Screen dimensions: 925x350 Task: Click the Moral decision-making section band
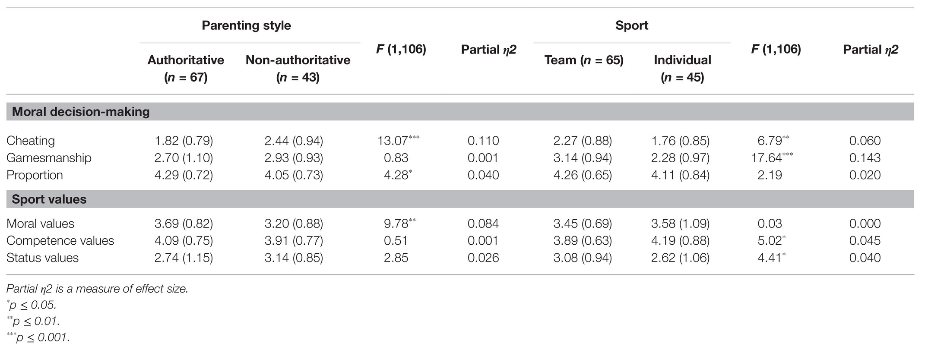[460, 112]
